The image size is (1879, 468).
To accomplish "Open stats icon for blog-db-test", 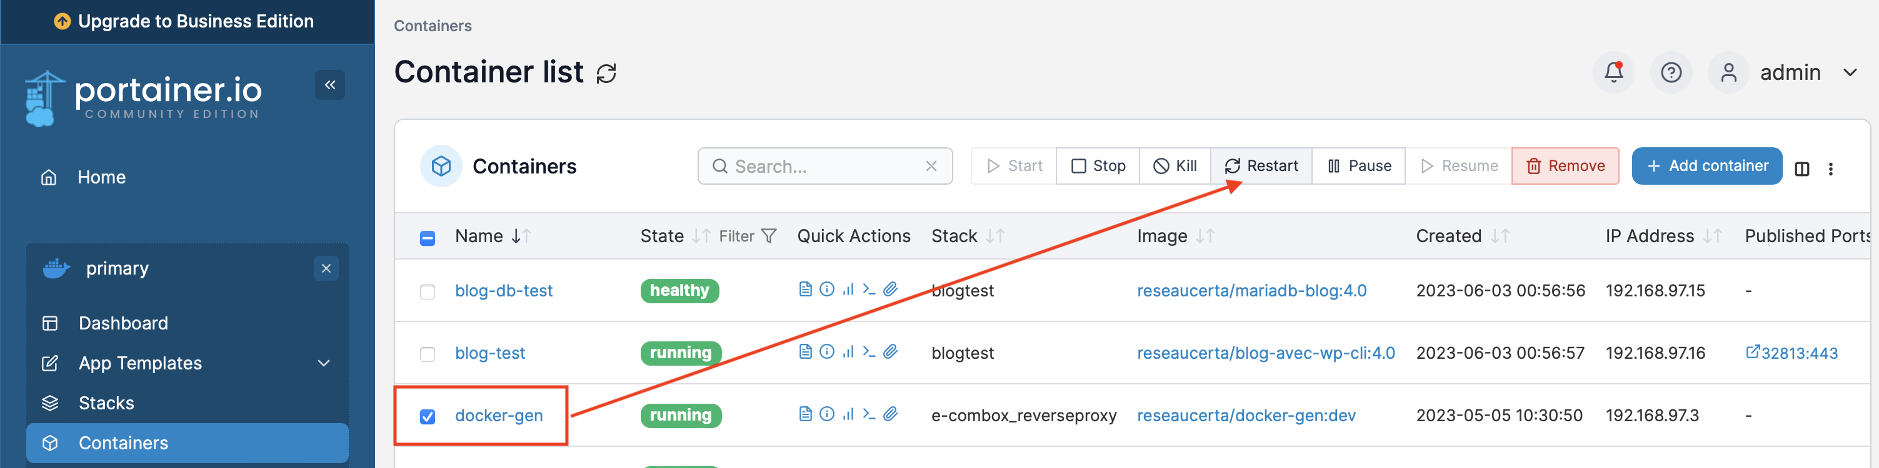I will tap(848, 290).
